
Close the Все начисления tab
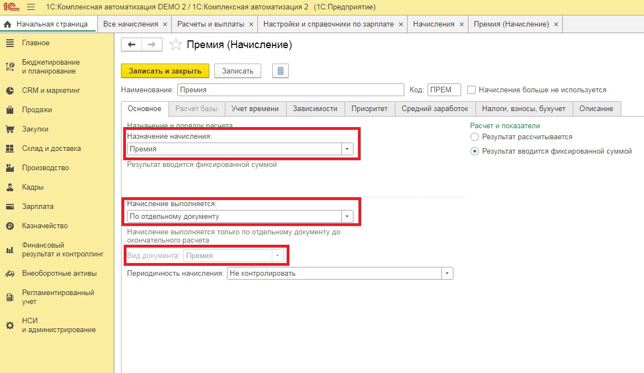[165, 24]
